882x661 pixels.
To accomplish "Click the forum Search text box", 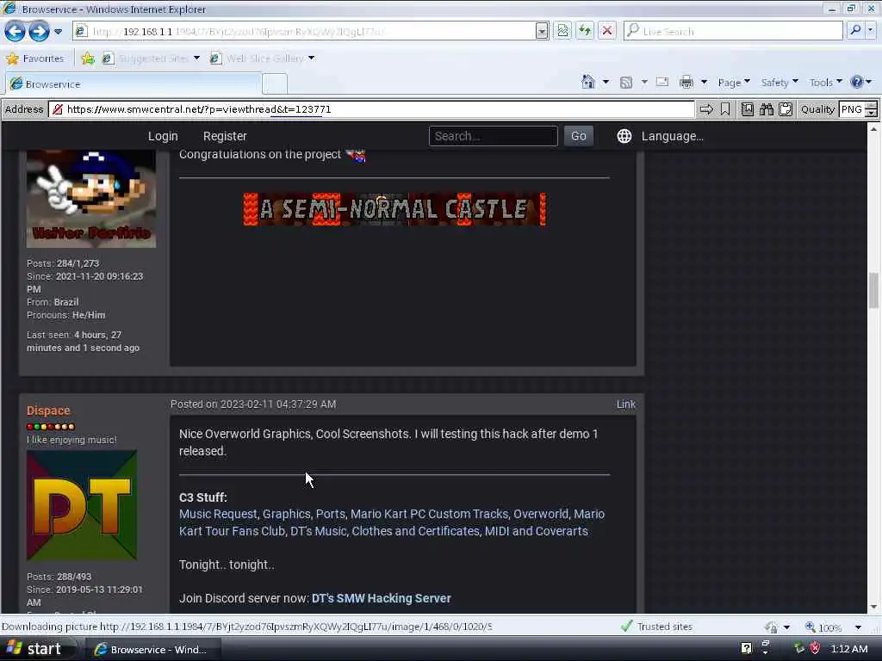I will (x=494, y=136).
